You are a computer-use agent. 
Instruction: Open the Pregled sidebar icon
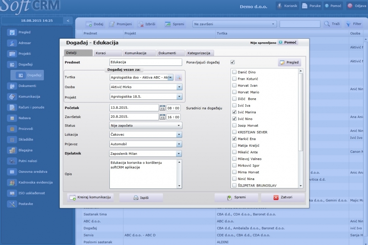pyautogui.click(x=12, y=32)
